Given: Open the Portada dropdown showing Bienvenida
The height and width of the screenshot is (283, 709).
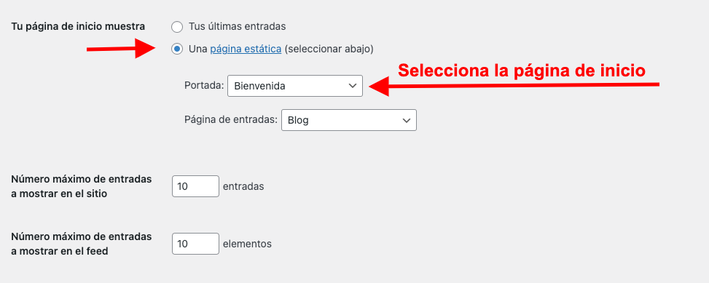Looking at the screenshot, I should point(295,86).
